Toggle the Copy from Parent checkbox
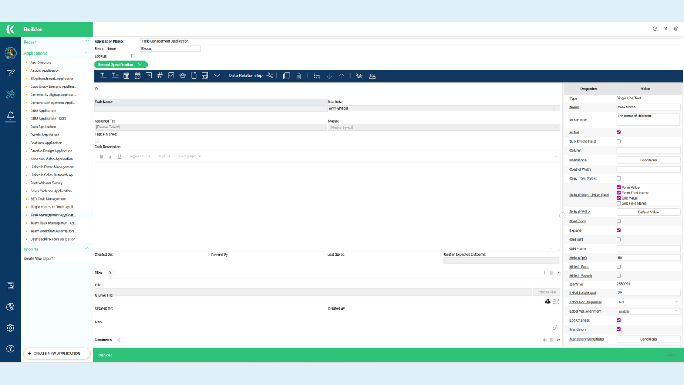This screenshot has height=385, width=684. click(619, 179)
